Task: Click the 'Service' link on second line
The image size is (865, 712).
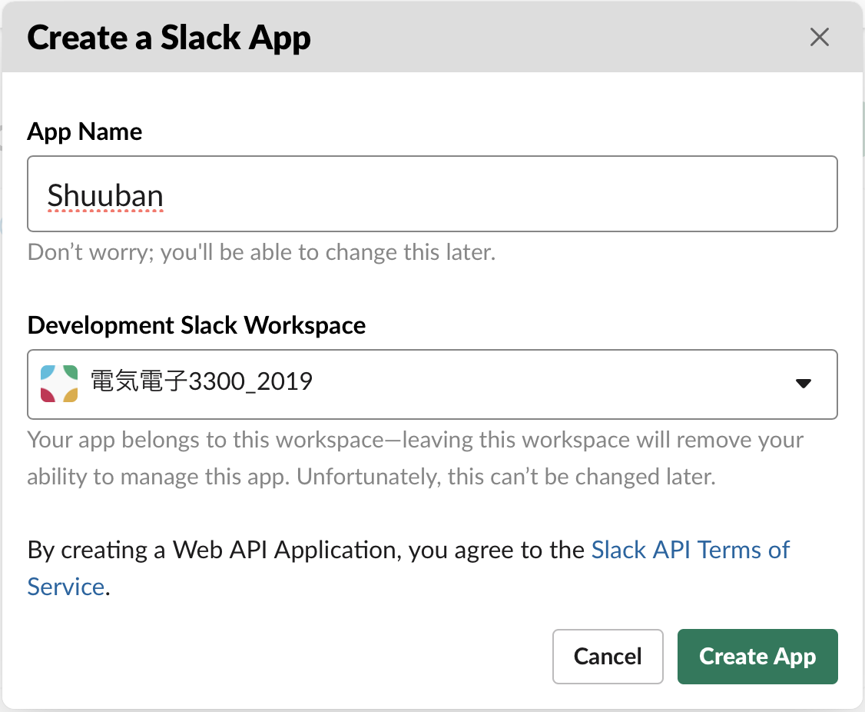Action: 65,587
